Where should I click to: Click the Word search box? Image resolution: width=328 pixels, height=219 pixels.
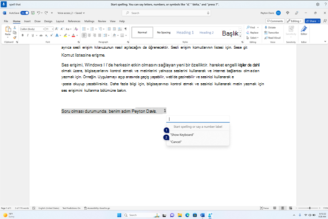pyautogui.click(x=166, y=13)
